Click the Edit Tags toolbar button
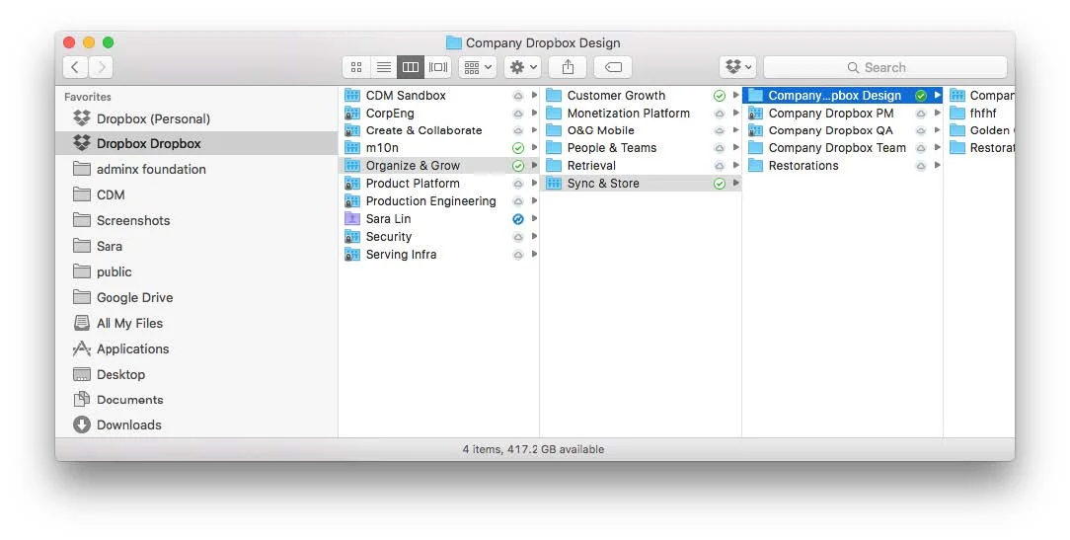The height and width of the screenshot is (540, 1070). click(613, 67)
